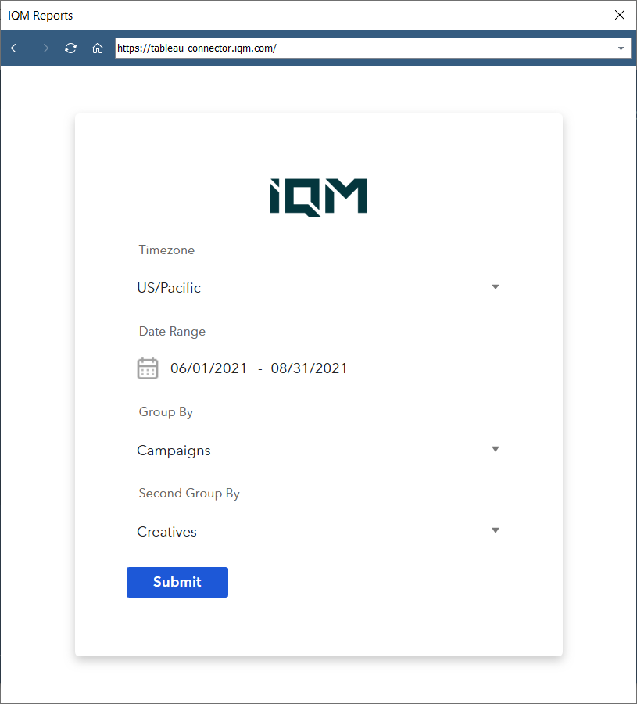Screen dimensions: 637x704
Task: Expand the address bar history dropdown arrow
Action: [621, 48]
